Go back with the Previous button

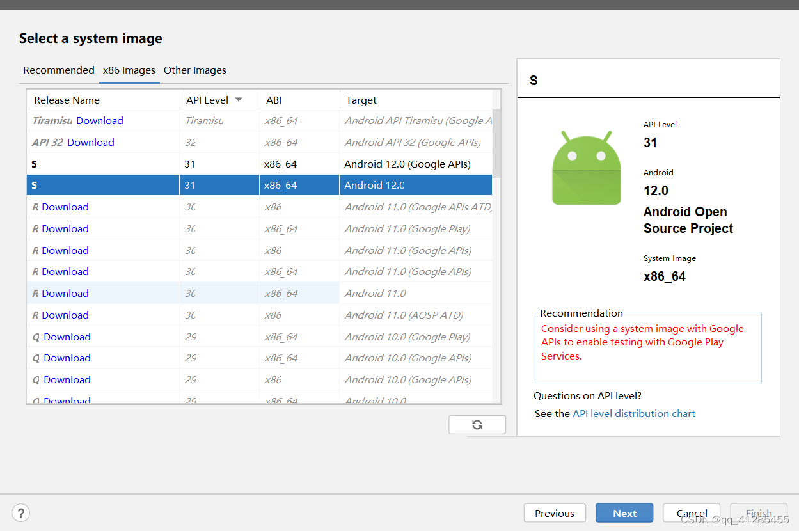click(555, 513)
